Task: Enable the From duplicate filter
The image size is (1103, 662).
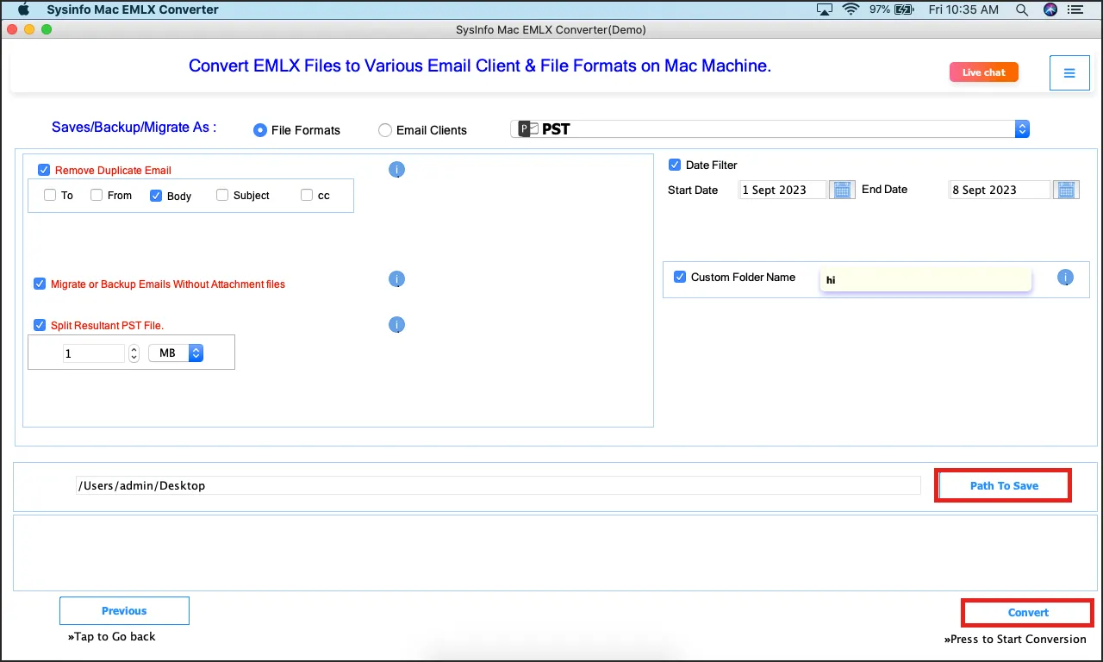Action: [97, 195]
